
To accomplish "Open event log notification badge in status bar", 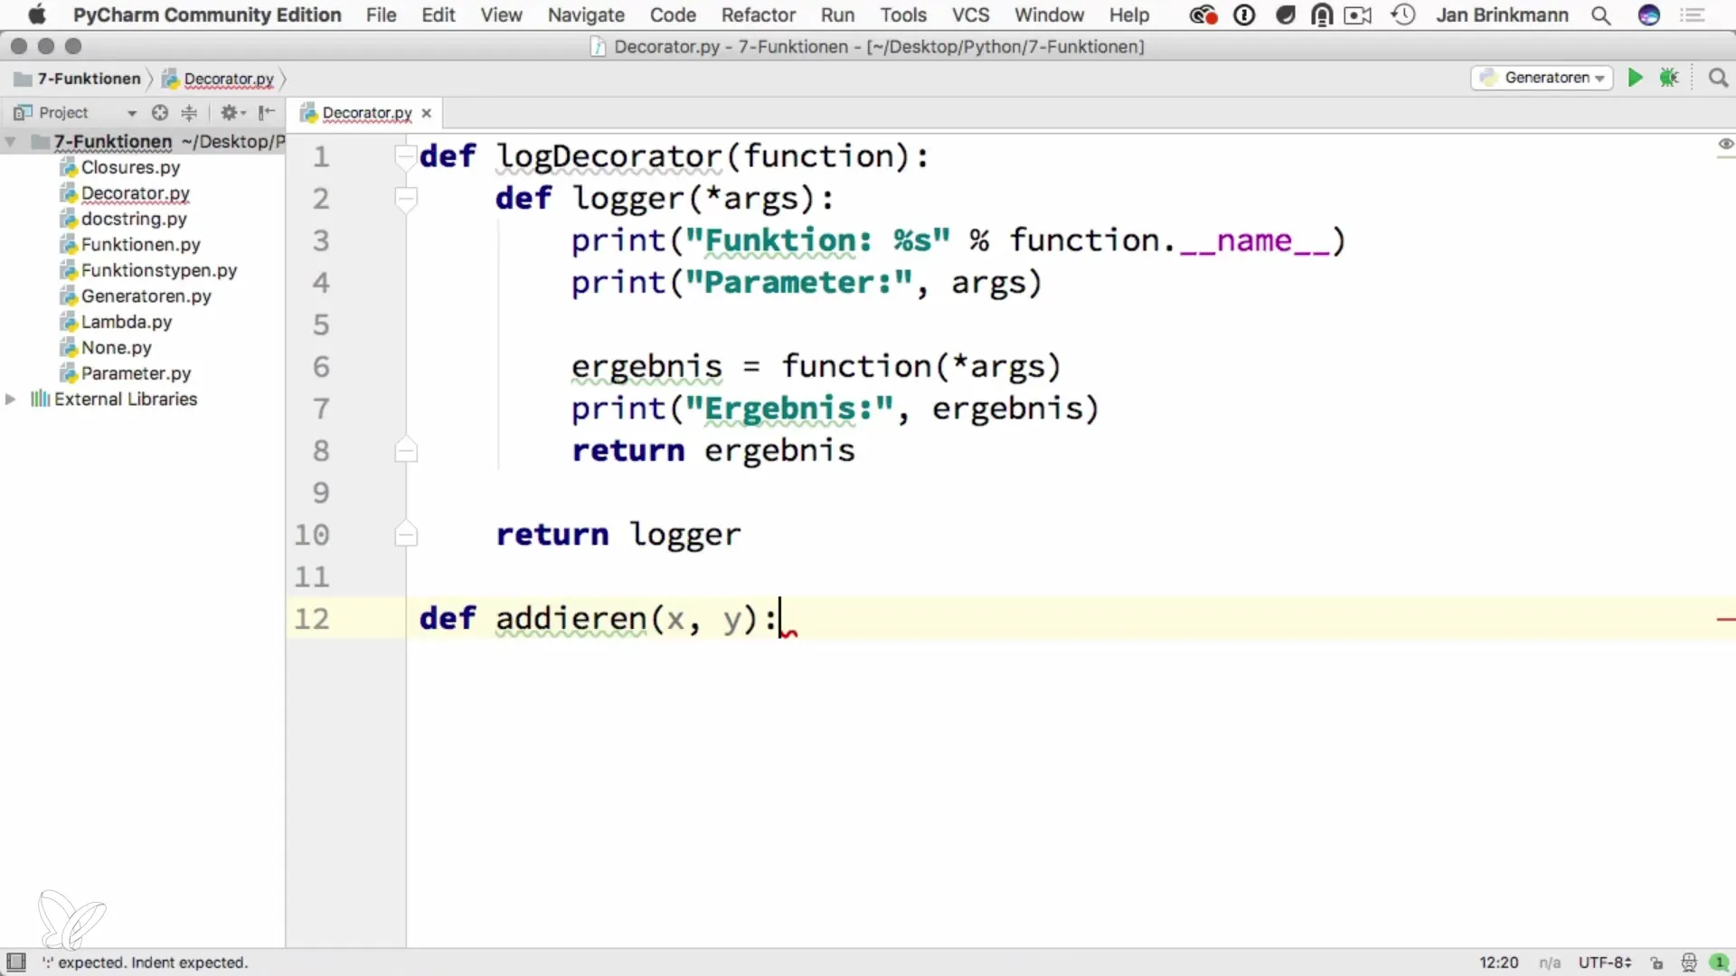I will coord(1719,962).
